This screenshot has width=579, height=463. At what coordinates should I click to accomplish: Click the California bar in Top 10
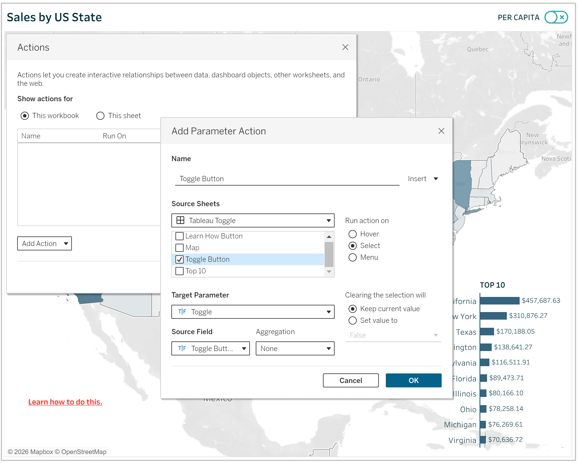(500, 300)
